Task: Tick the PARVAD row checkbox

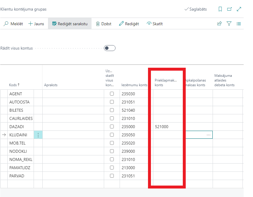Action: [x=112, y=176]
